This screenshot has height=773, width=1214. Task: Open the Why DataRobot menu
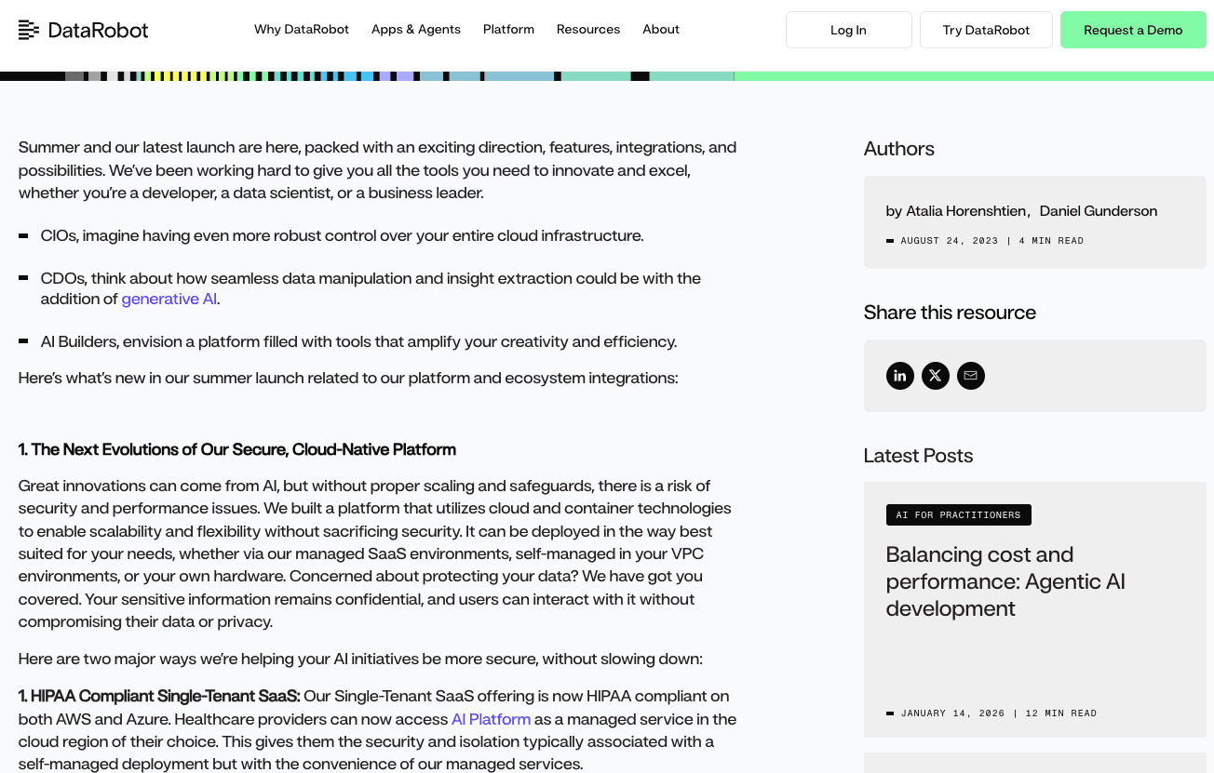[301, 30]
